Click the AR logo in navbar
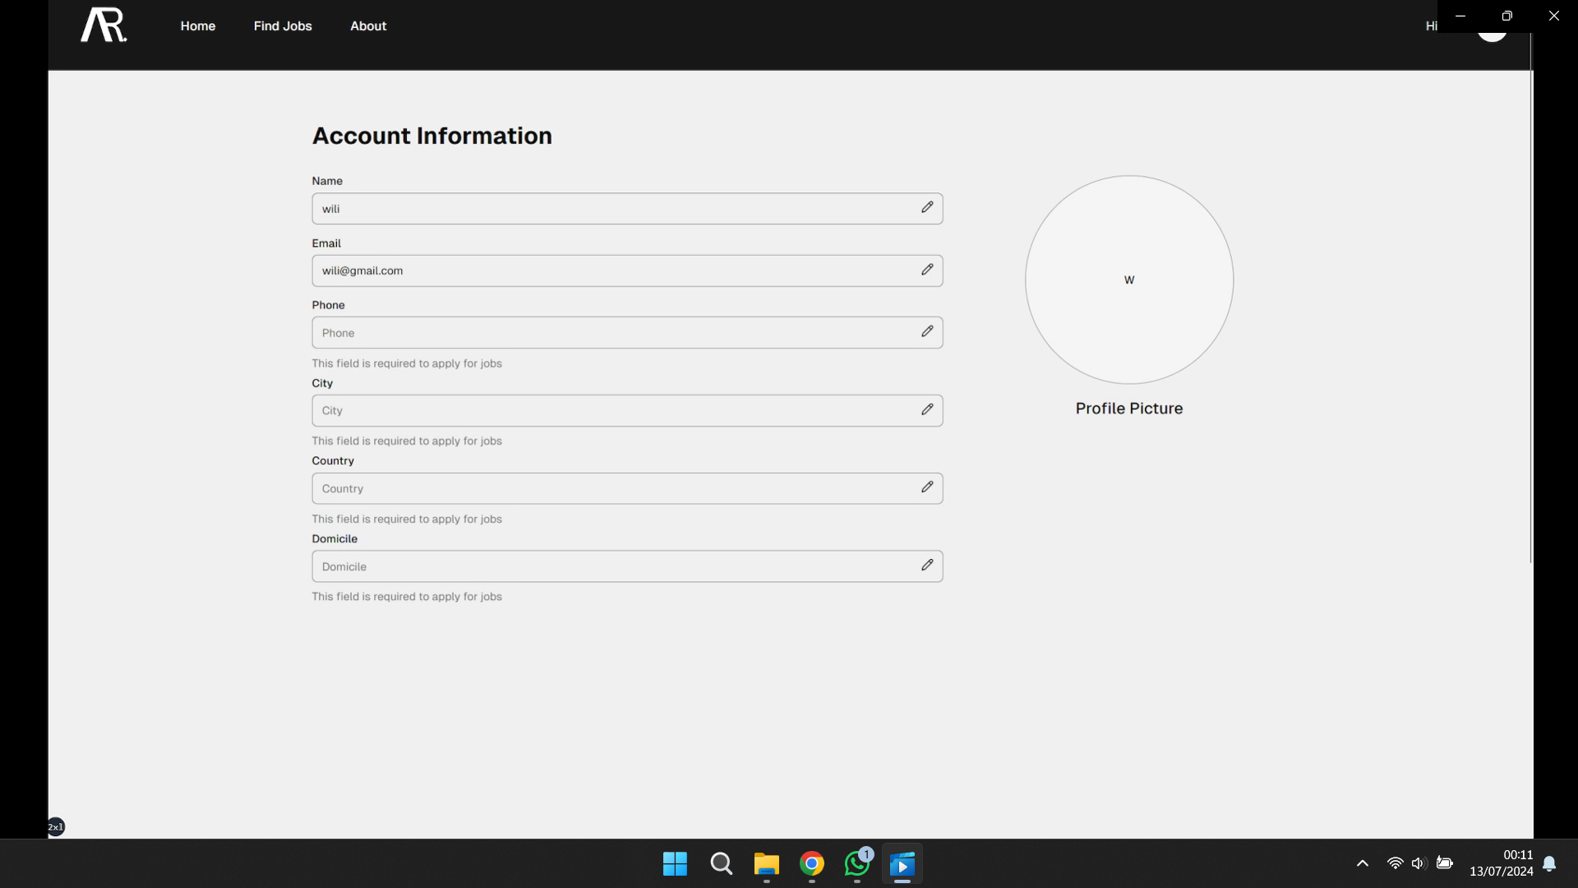This screenshot has width=1578, height=888. (104, 25)
